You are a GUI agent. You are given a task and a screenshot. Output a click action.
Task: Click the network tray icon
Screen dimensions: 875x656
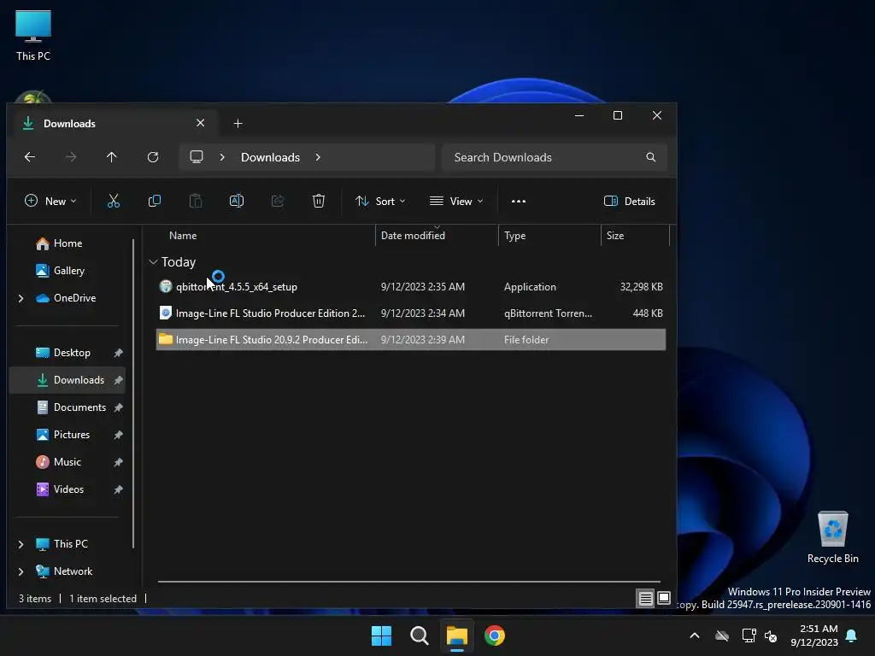pyautogui.click(x=749, y=635)
